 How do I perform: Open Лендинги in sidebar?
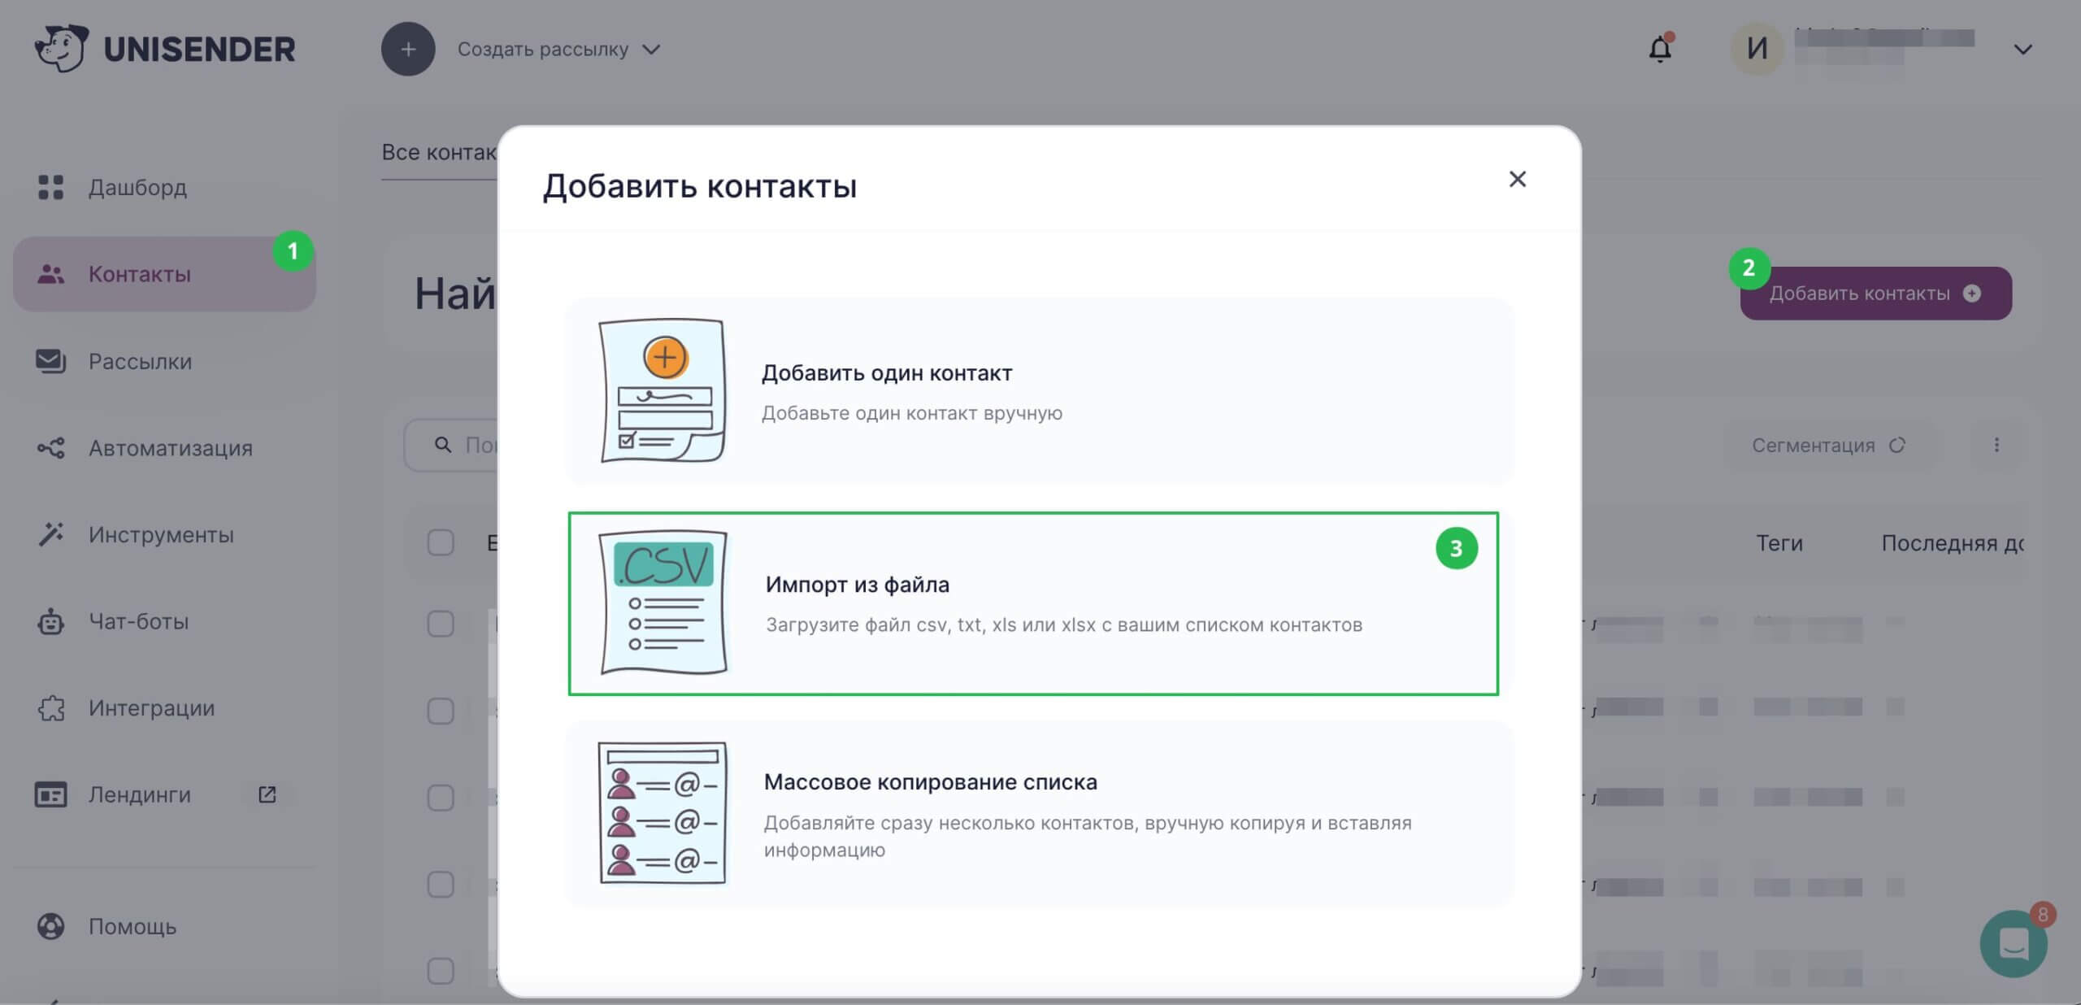point(164,794)
